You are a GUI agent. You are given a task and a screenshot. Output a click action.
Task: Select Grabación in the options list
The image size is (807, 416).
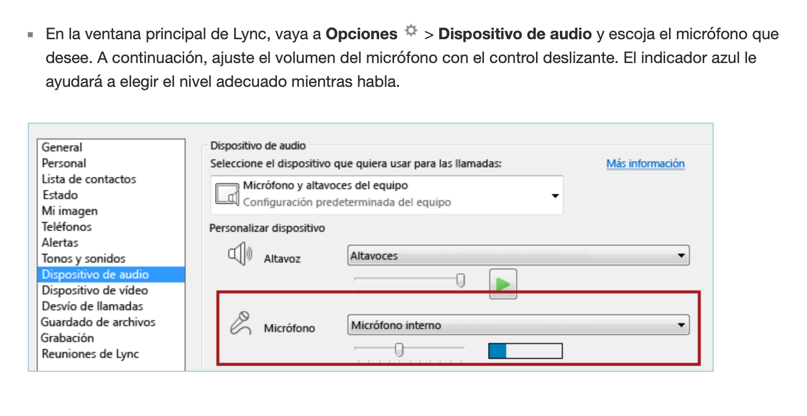67,338
